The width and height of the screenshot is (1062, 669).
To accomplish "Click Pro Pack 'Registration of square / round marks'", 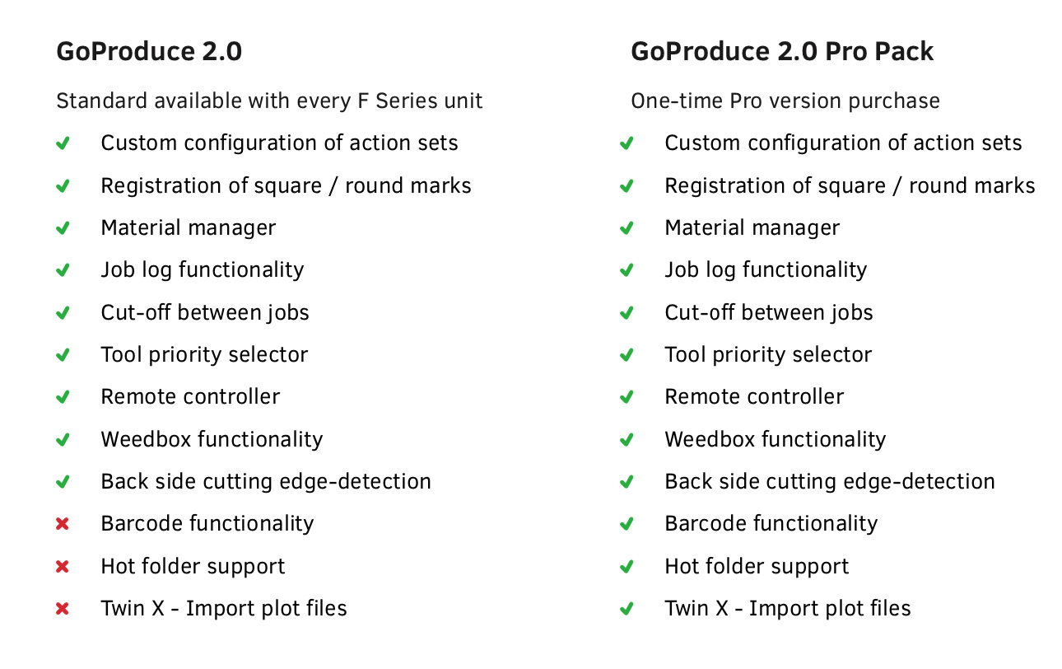I will click(x=850, y=185).
